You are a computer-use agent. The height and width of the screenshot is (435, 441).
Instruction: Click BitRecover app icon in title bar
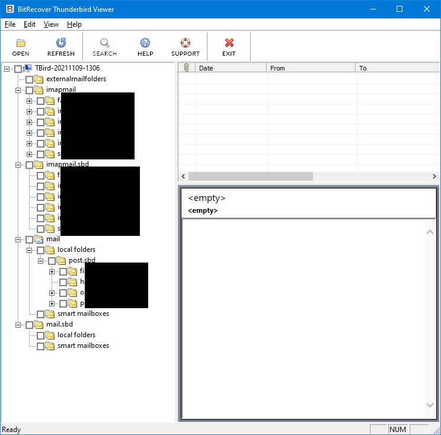pyautogui.click(x=10, y=9)
